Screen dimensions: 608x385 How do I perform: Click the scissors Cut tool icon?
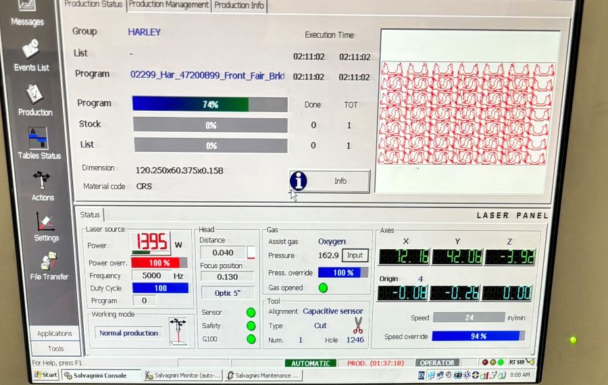(x=358, y=326)
